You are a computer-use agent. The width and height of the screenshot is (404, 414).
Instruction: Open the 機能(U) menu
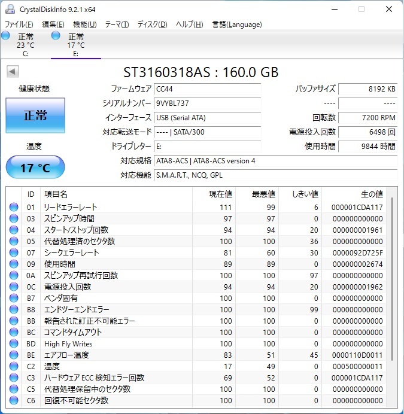(84, 25)
